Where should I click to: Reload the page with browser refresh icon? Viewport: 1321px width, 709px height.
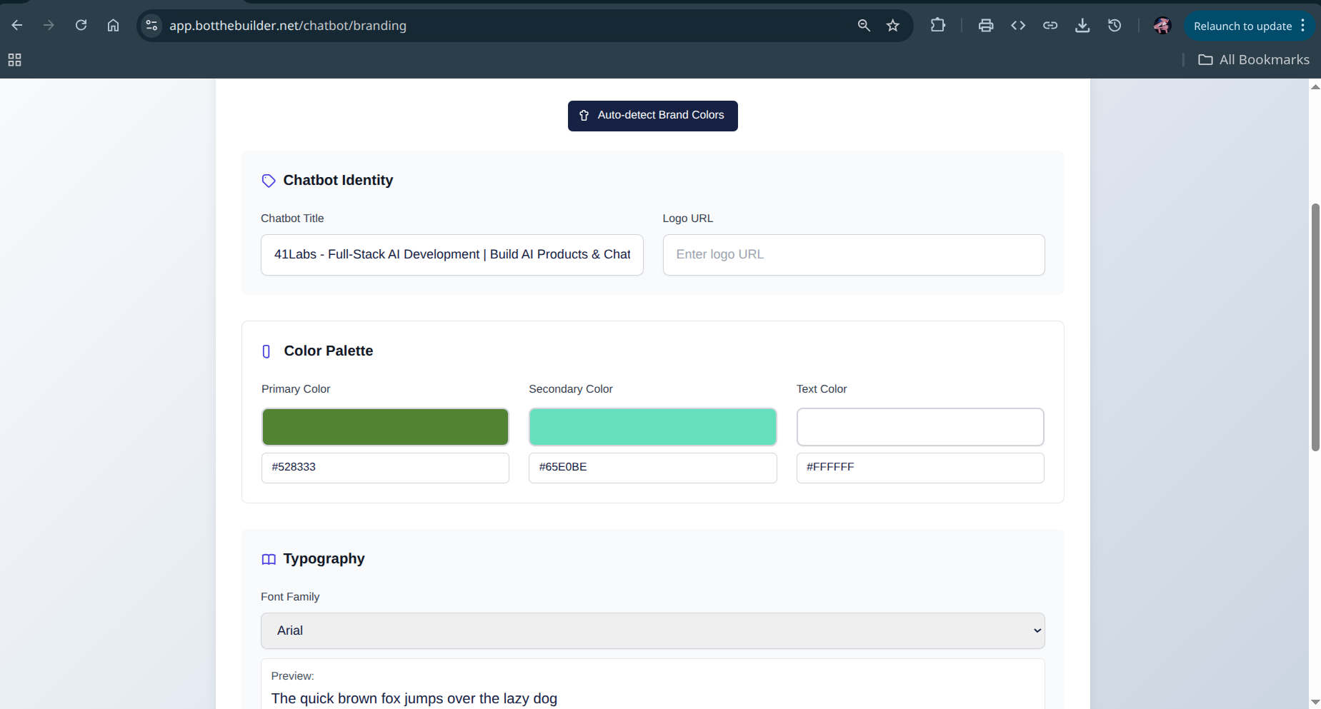pyautogui.click(x=81, y=26)
